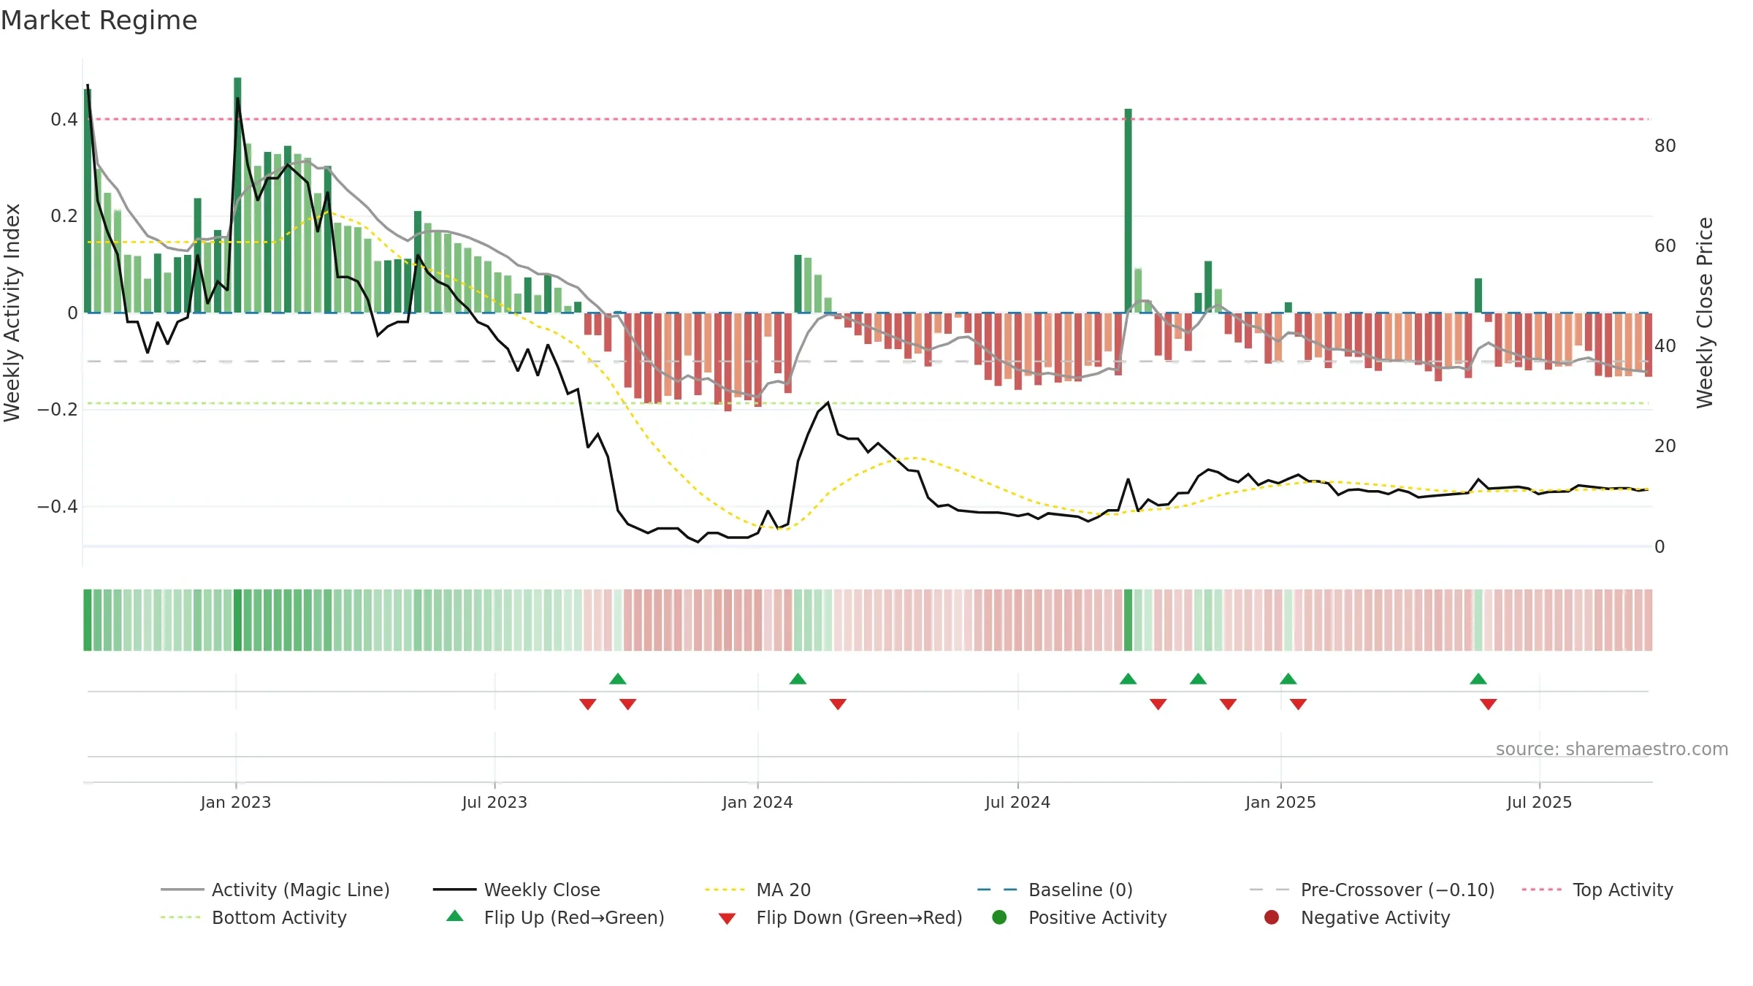Viewport: 1753px width, 986px height.
Task: Click the Jul 2025 x-axis label
Action: coord(1539,803)
